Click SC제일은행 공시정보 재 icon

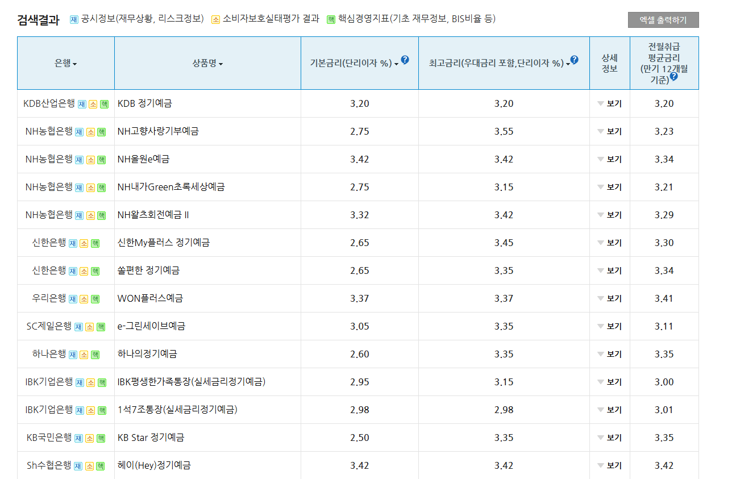(78, 327)
